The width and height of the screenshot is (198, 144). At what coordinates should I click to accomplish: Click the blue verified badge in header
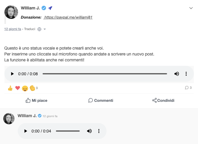pos(44,8)
